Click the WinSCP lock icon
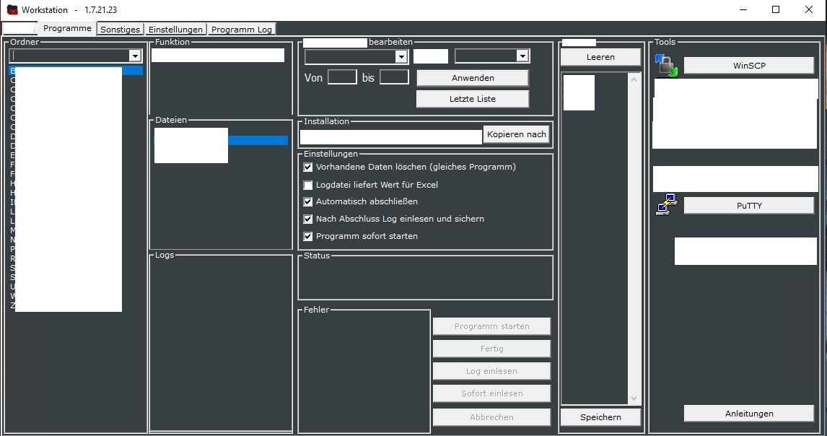Screen dimensions: 827x436 click(x=667, y=65)
